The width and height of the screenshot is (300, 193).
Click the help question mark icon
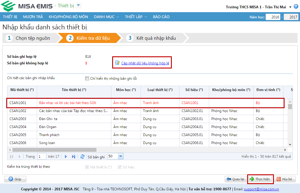coord(296,7)
